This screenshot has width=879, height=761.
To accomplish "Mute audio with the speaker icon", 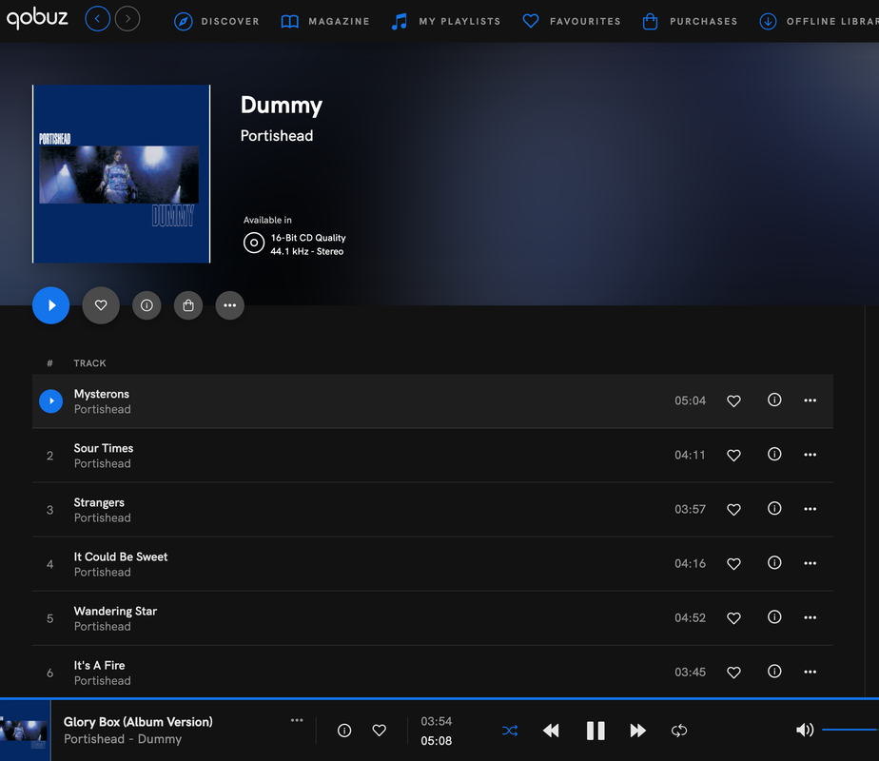I will click(805, 730).
